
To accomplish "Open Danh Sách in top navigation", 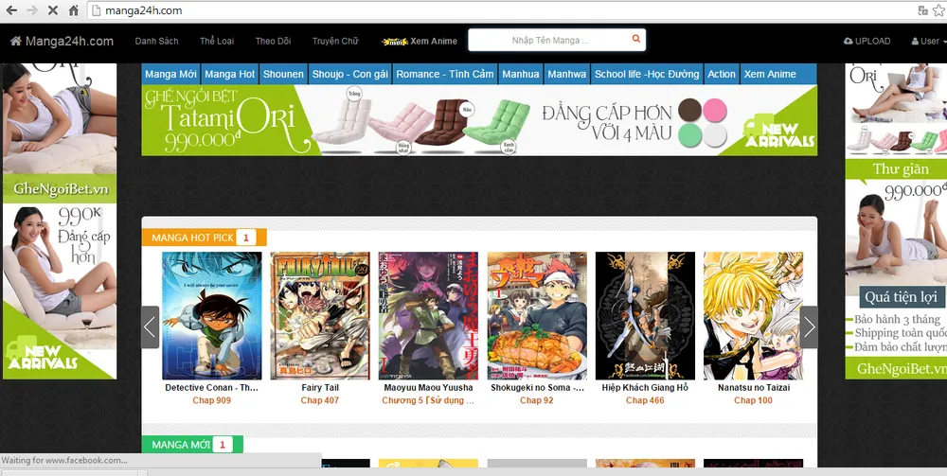I will (x=156, y=41).
